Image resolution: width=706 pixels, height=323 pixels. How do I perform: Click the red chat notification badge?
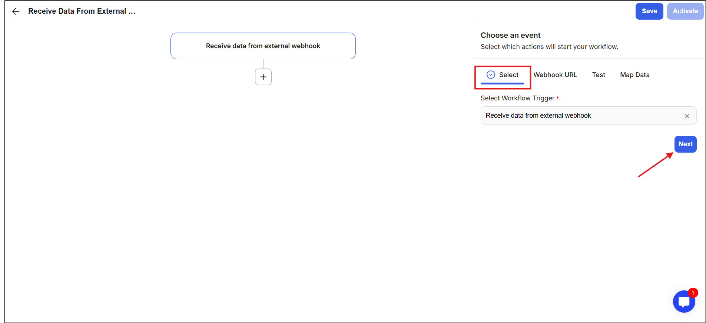point(693,293)
